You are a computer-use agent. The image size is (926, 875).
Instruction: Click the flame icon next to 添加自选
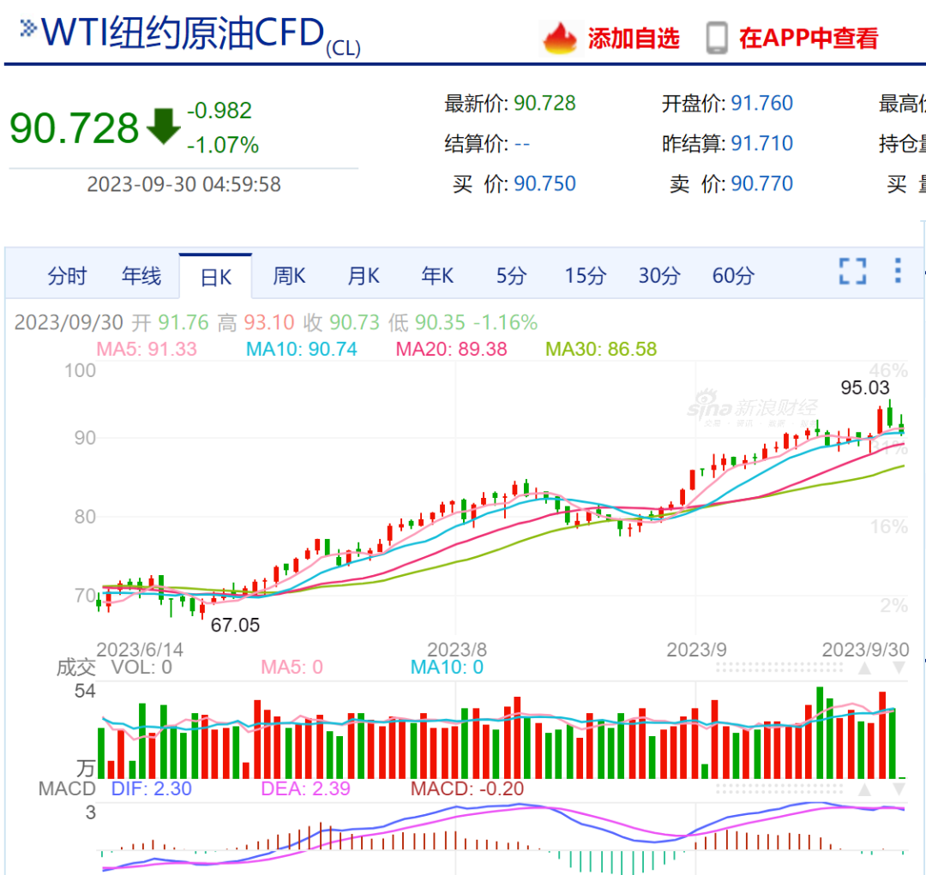tap(559, 38)
